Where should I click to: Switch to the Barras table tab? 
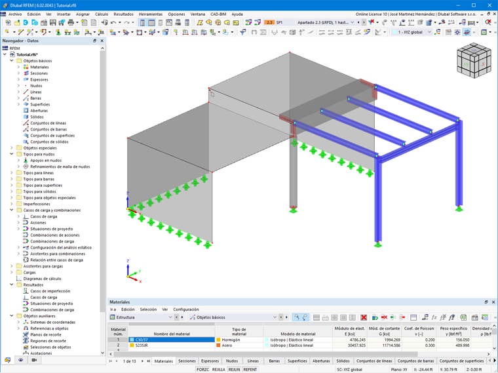[x=275, y=361]
